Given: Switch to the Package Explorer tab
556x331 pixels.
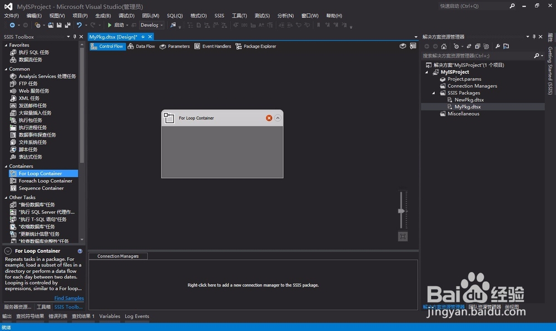Looking at the screenshot, I should coord(256,47).
